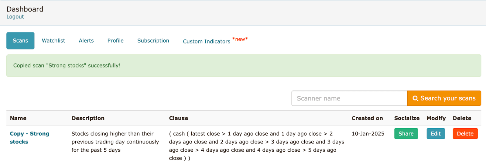
Task: Click the Clause column header
Action: (179, 118)
